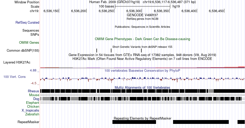
Task: Click the Chicken alignment label
Action: point(33,106)
